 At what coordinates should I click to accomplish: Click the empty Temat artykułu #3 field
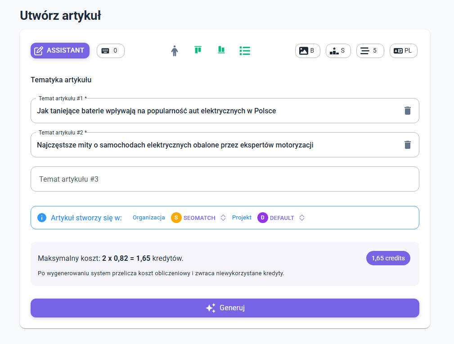225,179
